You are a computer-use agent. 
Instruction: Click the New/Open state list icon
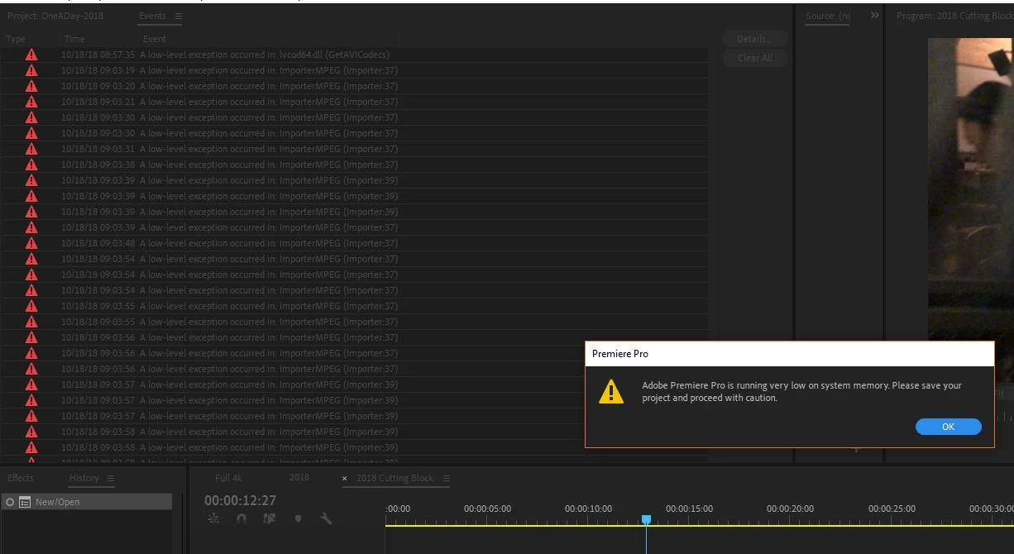tap(25, 502)
